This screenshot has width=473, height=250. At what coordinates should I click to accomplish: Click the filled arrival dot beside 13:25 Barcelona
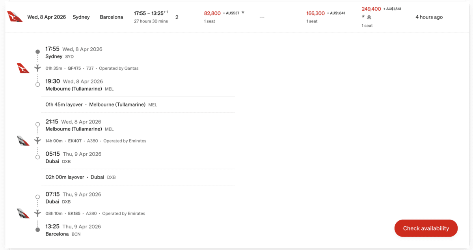click(37, 229)
